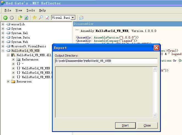Screen dimensions: 182x135
Task: Click the mscorlib assembly icon
Action: pos(8,24)
